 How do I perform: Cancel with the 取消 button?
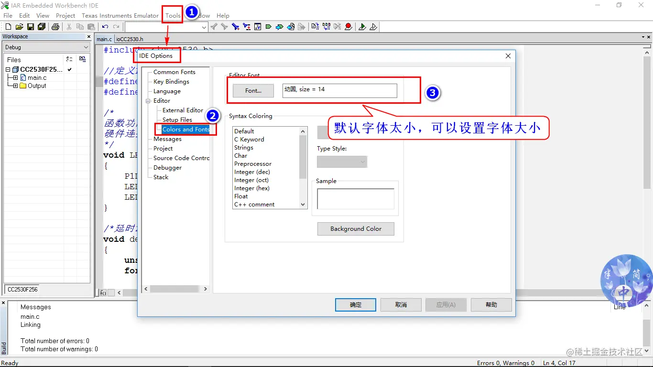coord(401,305)
